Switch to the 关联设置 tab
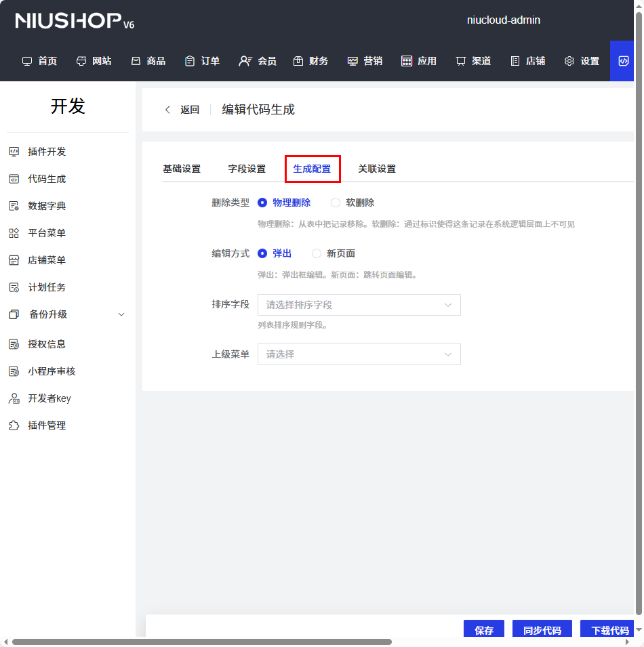 [x=377, y=169]
